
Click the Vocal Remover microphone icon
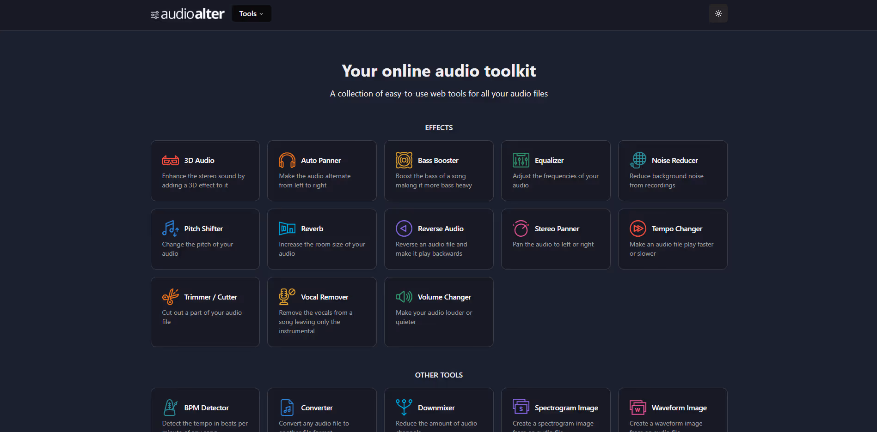(x=287, y=297)
